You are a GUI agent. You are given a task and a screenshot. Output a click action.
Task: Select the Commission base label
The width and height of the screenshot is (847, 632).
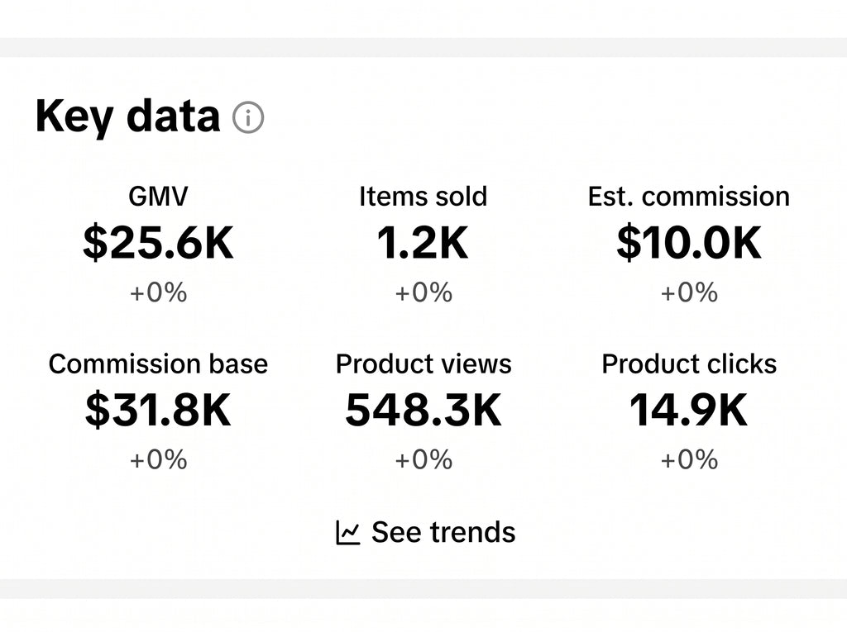click(158, 364)
